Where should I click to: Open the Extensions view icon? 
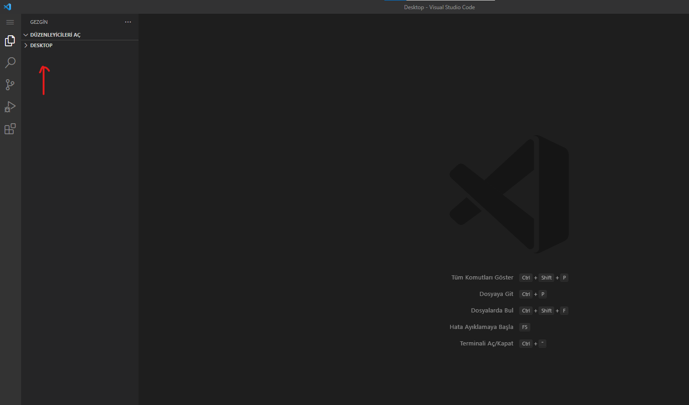(10, 129)
